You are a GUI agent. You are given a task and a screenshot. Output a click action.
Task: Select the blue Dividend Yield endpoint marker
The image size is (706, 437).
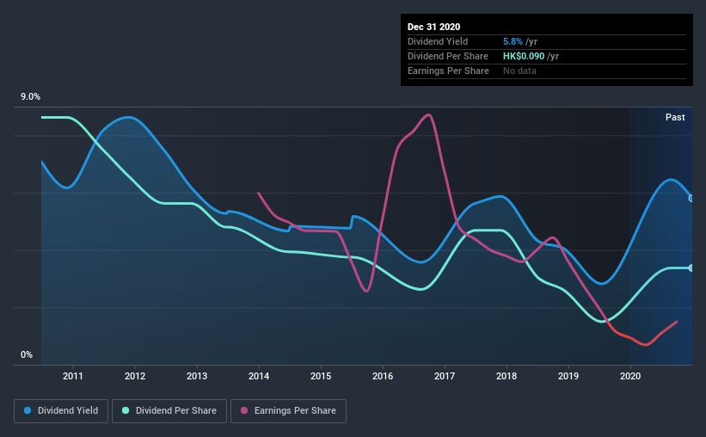(x=691, y=198)
